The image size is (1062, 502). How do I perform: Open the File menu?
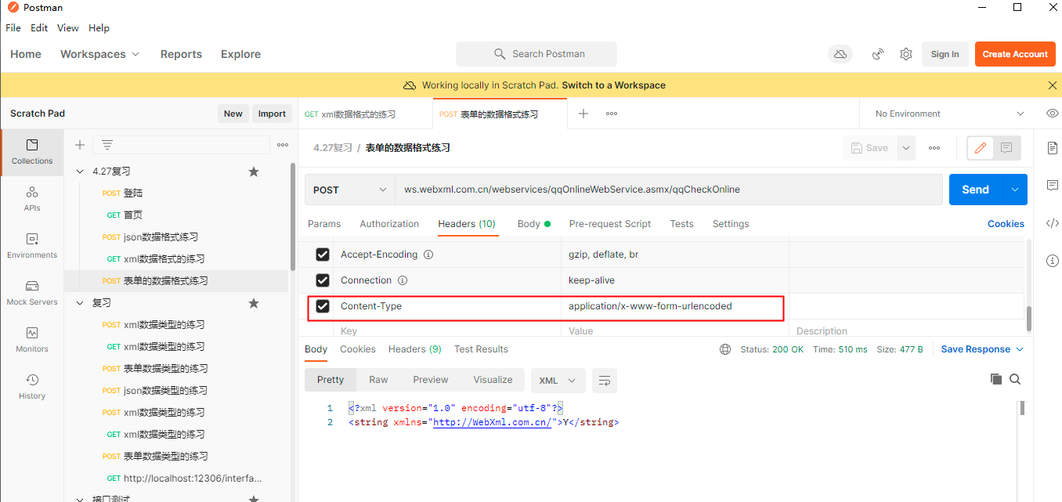click(x=13, y=27)
